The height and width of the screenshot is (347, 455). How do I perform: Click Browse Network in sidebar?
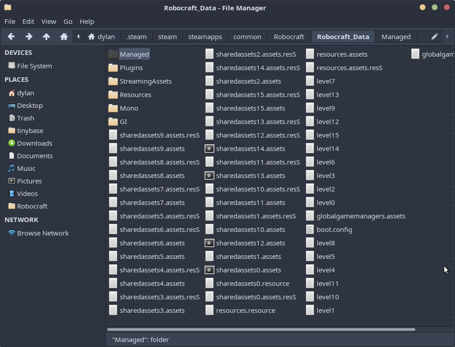(x=39, y=233)
